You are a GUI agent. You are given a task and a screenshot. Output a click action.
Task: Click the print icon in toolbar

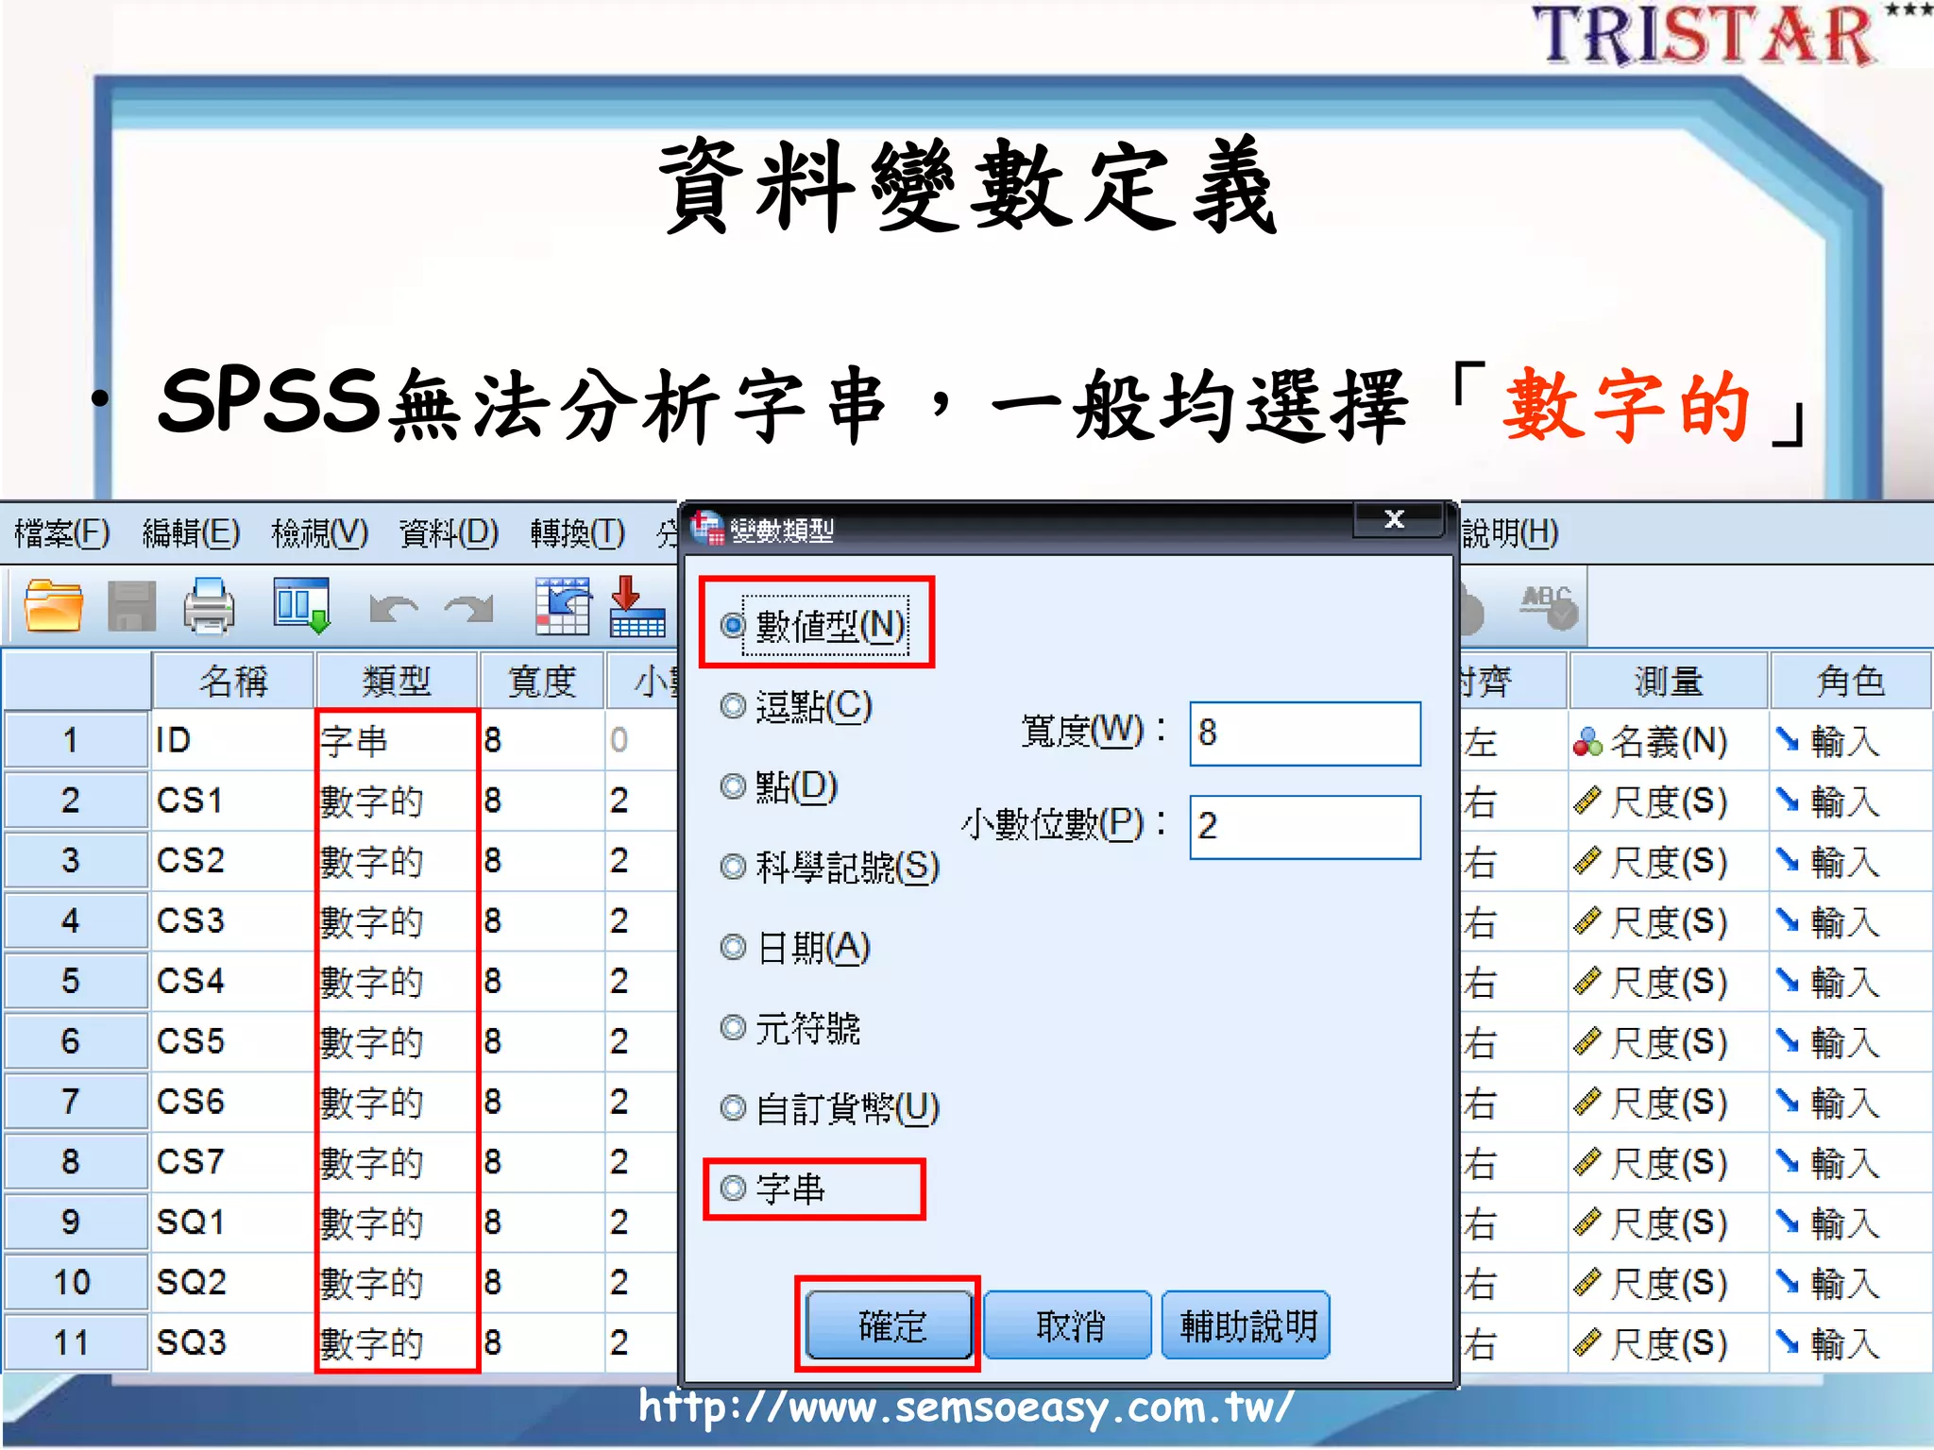[209, 605]
